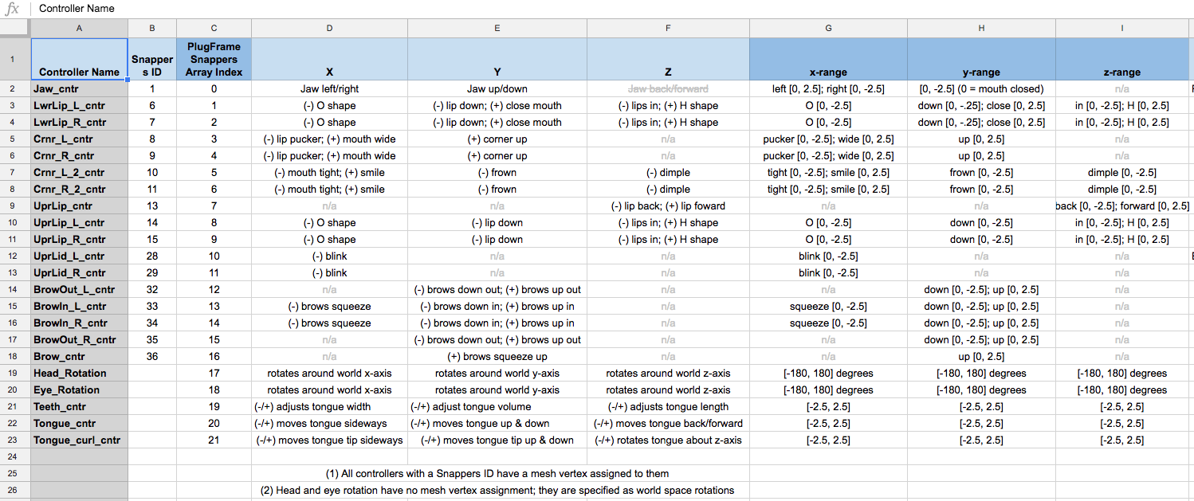The height and width of the screenshot is (501, 1194).
Task: Select the UprLip_cntr cell
Action: click(79, 206)
